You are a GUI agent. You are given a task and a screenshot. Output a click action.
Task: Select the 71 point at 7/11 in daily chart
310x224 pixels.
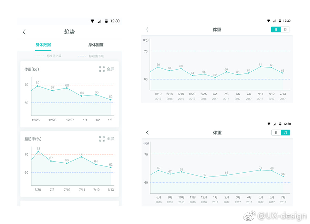[260, 67]
